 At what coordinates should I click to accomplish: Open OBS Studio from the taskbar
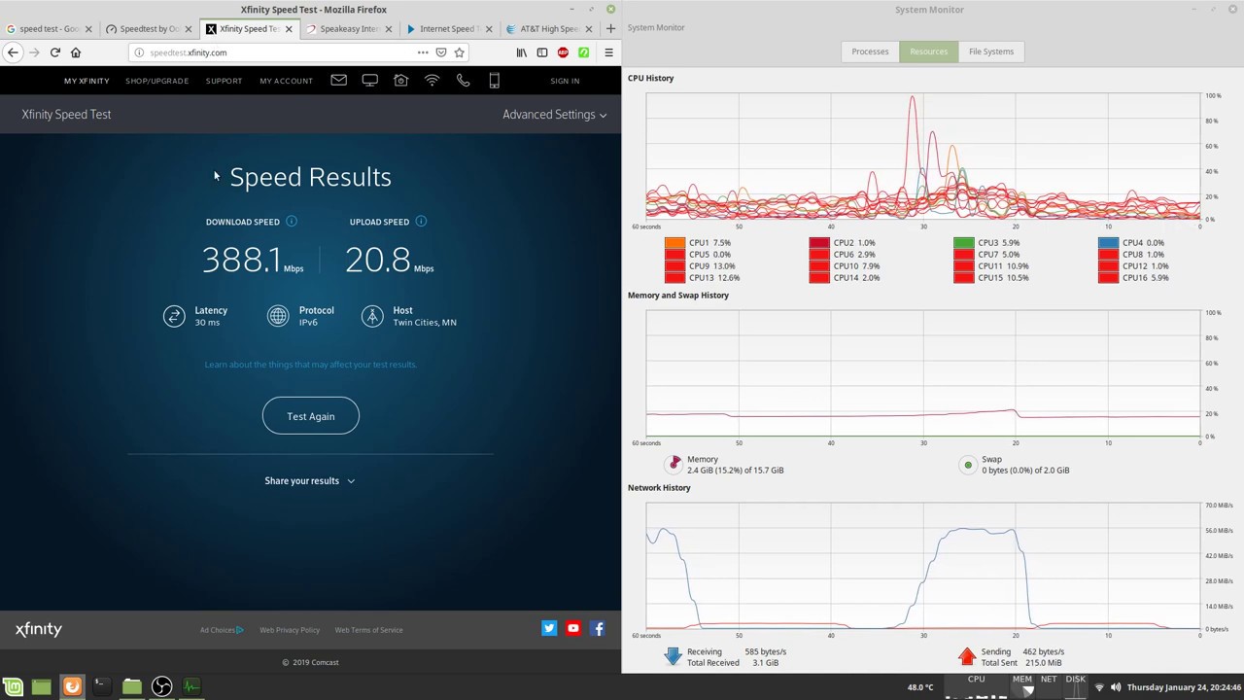click(161, 686)
